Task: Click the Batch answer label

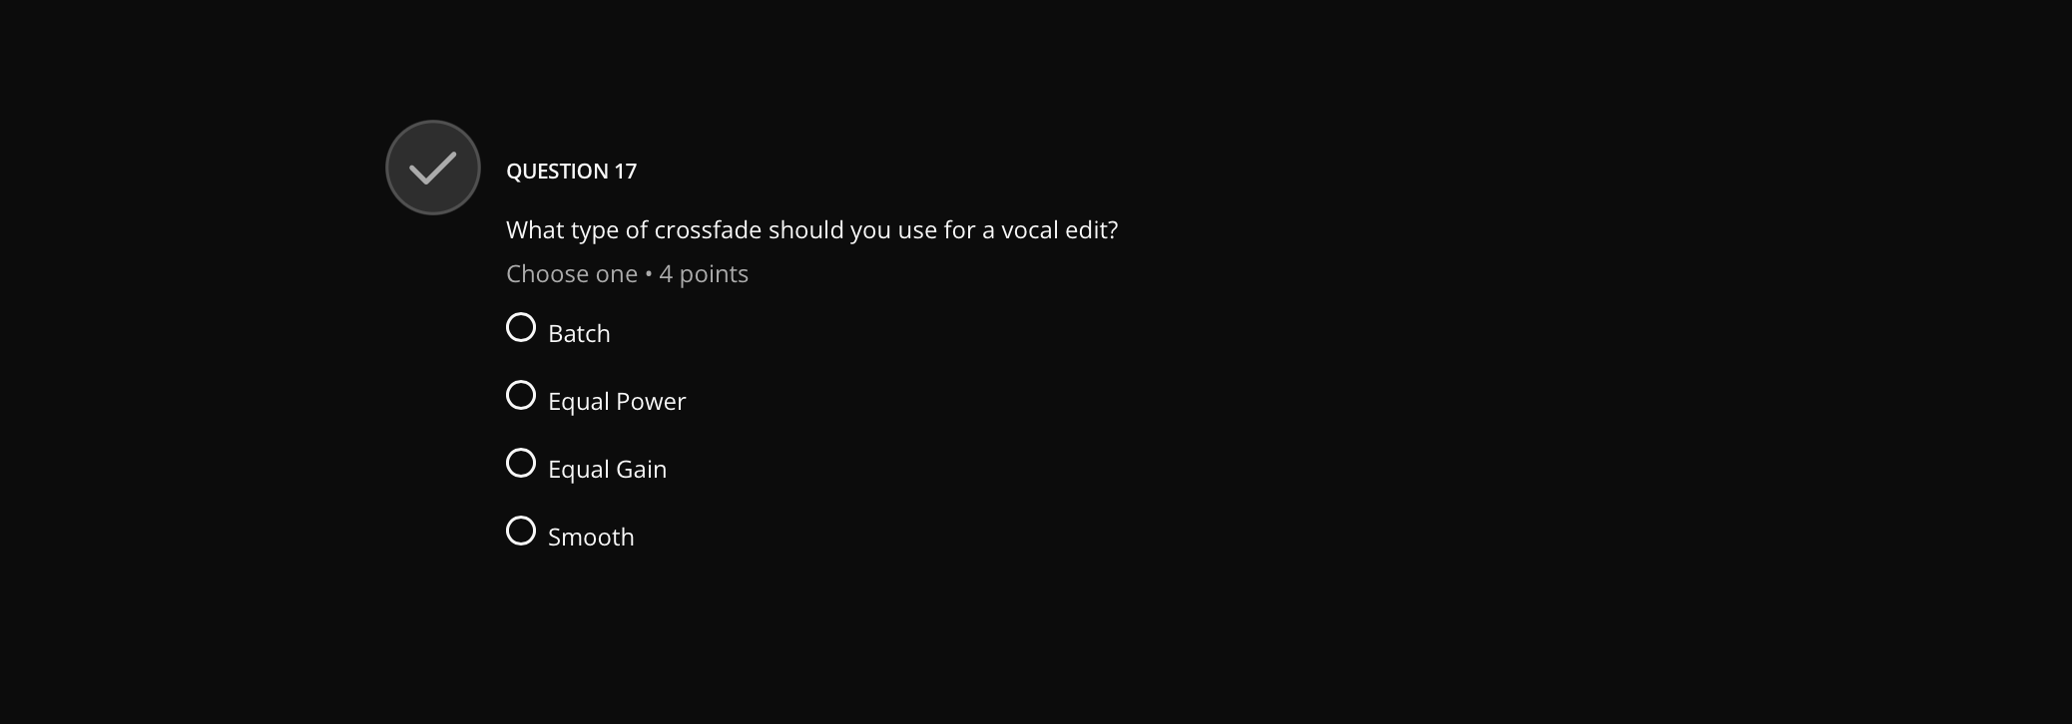Action: pyautogui.click(x=579, y=333)
